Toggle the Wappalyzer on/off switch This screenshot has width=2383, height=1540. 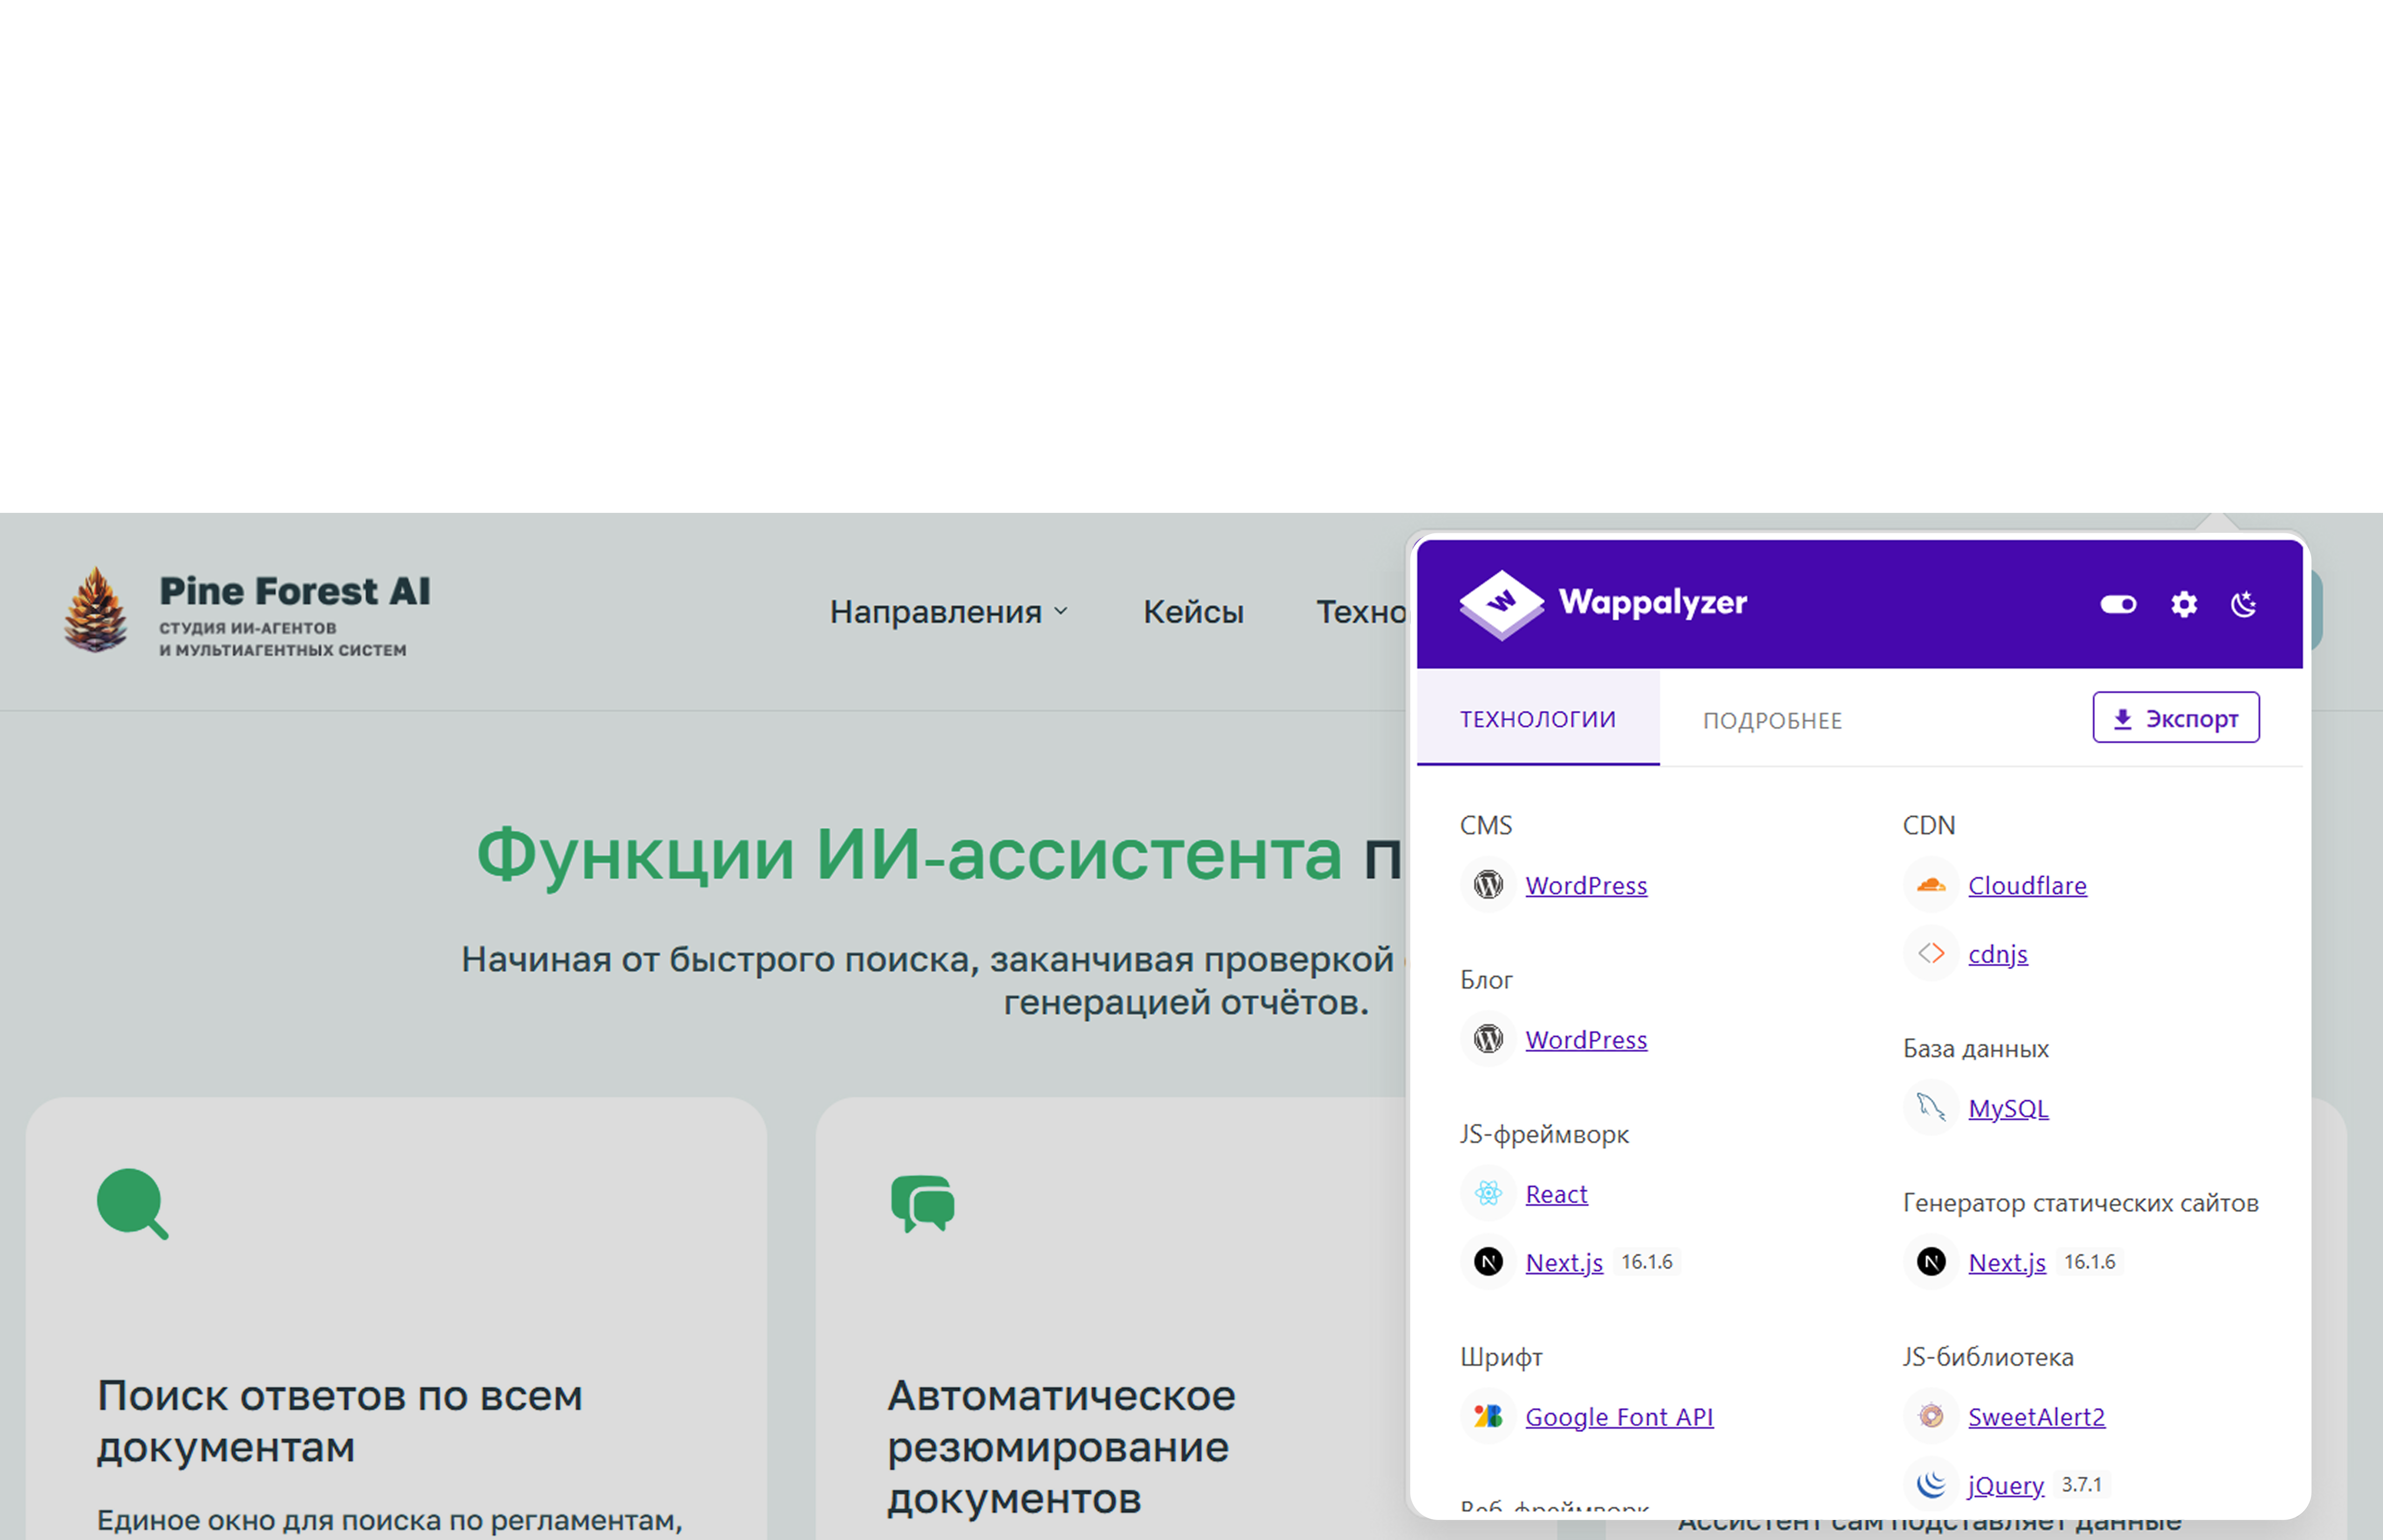(x=2118, y=604)
